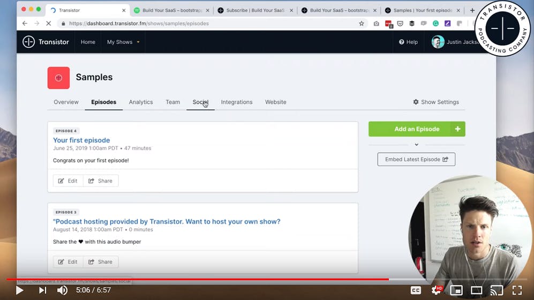The image size is (534, 300).
Task: Play the video
Action: point(19,290)
